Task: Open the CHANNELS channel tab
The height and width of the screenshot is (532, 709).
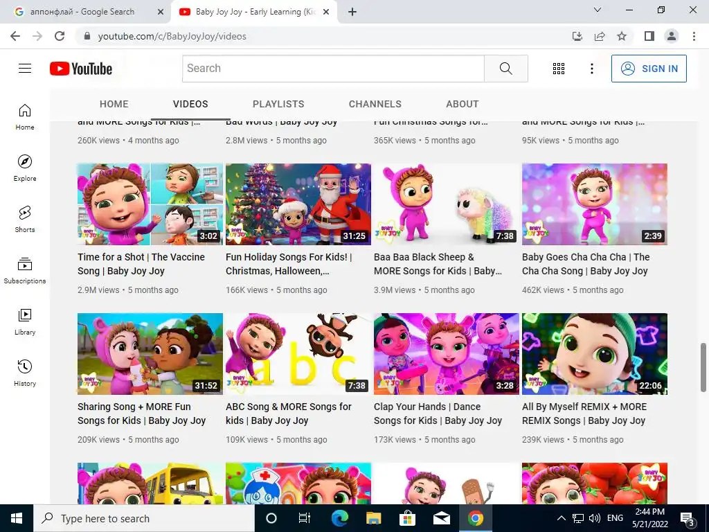Action: (x=375, y=104)
